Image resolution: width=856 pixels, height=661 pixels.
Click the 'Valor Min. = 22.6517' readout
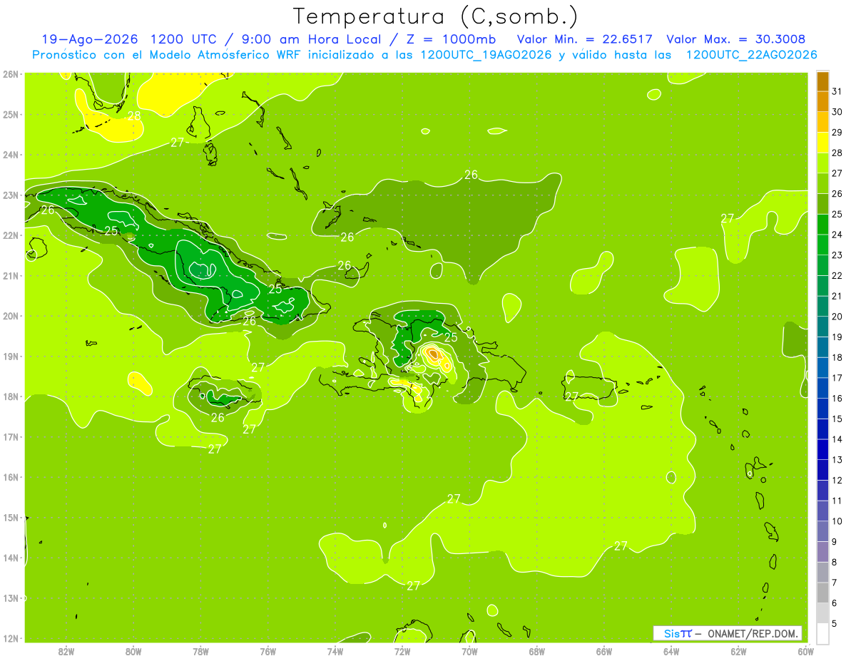585,39
